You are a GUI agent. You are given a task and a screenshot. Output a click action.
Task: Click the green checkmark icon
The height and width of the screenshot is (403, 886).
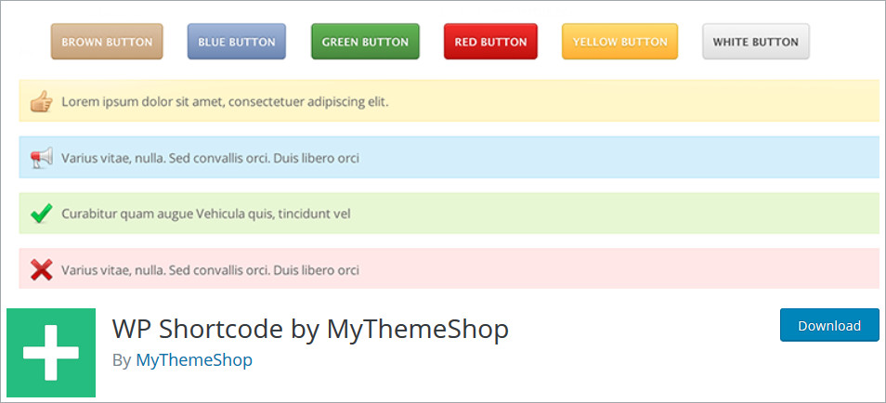(41, 214)
